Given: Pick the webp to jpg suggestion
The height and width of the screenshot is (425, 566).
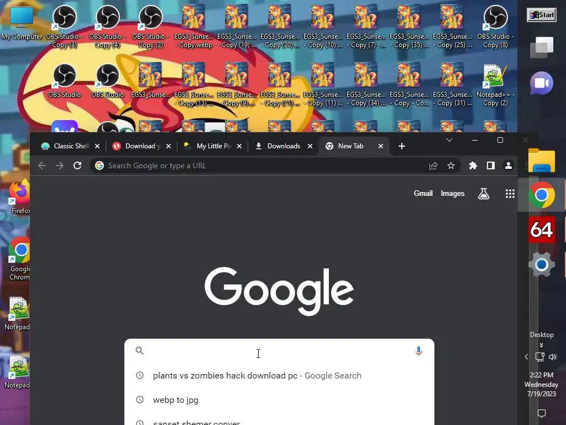Looking at the screenshot, I should coord(279,400).
